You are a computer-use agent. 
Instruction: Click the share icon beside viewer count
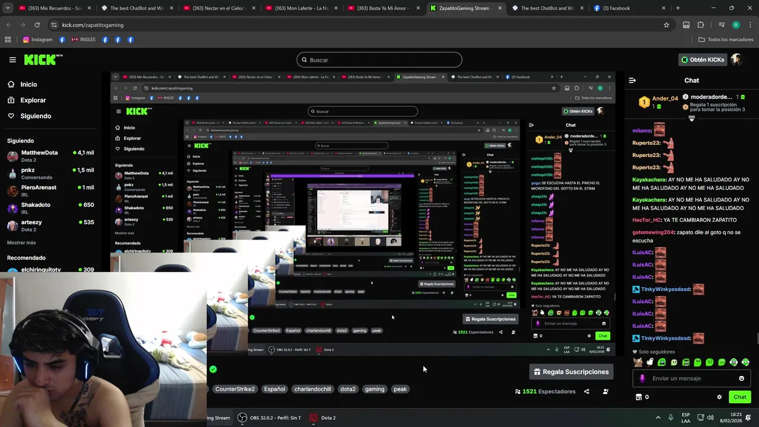pyautogui.click(x=586, y=391)
